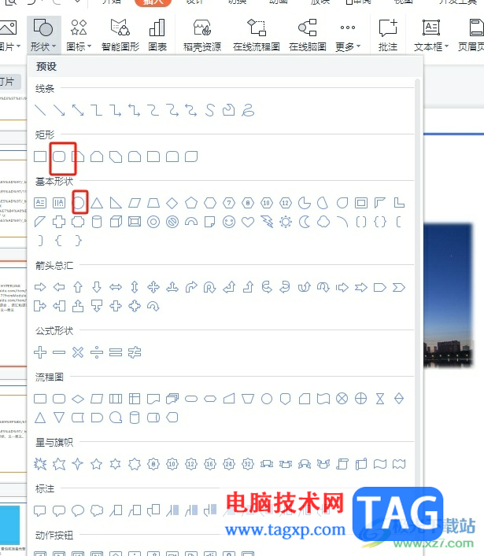Image resolution: width=484 pixels, height=556 pixels.
Task: Select the straight line shape
Action: tap(40, 110)
